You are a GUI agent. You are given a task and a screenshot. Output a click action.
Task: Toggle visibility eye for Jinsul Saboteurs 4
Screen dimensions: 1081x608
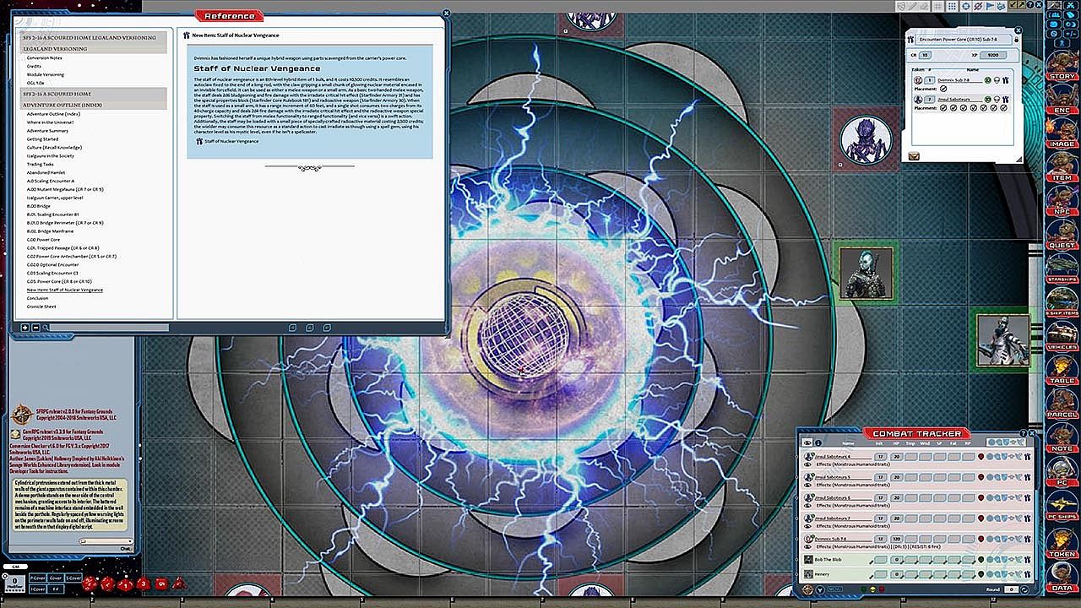coord(809,465)
